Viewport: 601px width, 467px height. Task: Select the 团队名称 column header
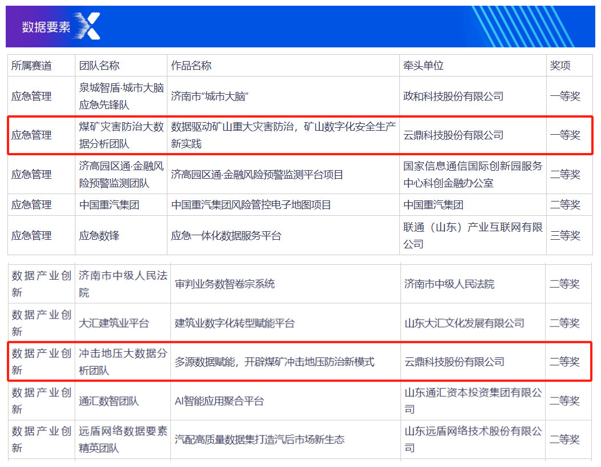(x=99, y=66)
